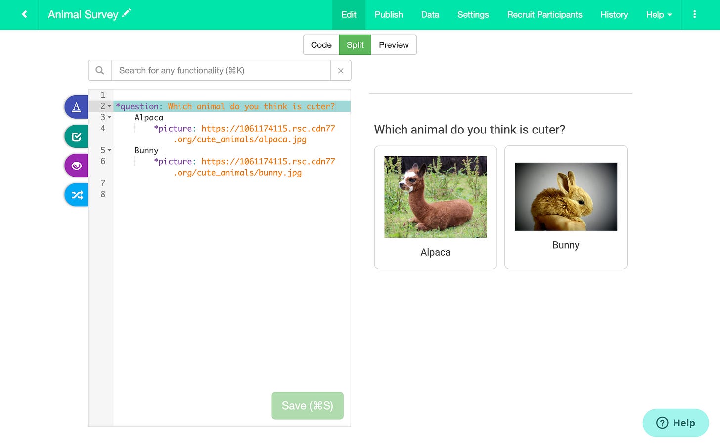Click line number 7 in gutter
The height and width of the screenshot is (444, 720).
coord(103,183)
